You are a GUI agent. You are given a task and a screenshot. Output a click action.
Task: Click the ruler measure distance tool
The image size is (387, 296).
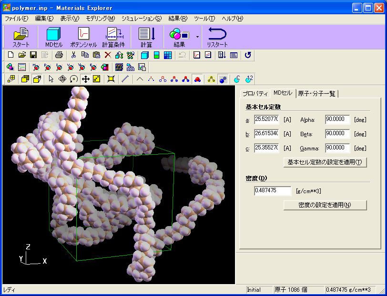point(125,79)
